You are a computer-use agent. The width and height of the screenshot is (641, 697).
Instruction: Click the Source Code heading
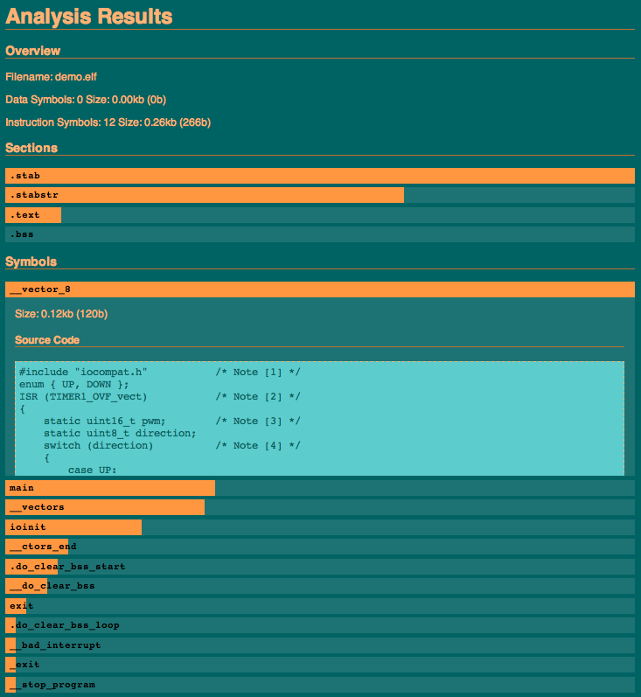click(47, 339)
